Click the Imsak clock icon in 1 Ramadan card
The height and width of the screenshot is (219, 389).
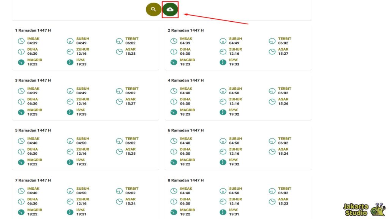pyautogui.click(x=21, y=41)
